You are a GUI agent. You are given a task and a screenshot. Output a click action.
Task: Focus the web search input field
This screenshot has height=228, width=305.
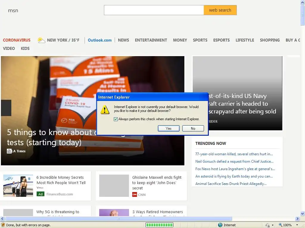(154, 10)
